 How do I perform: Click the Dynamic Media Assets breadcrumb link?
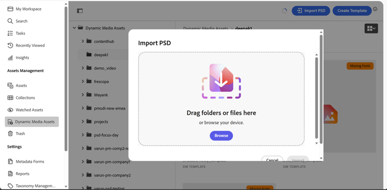point(205,28)
